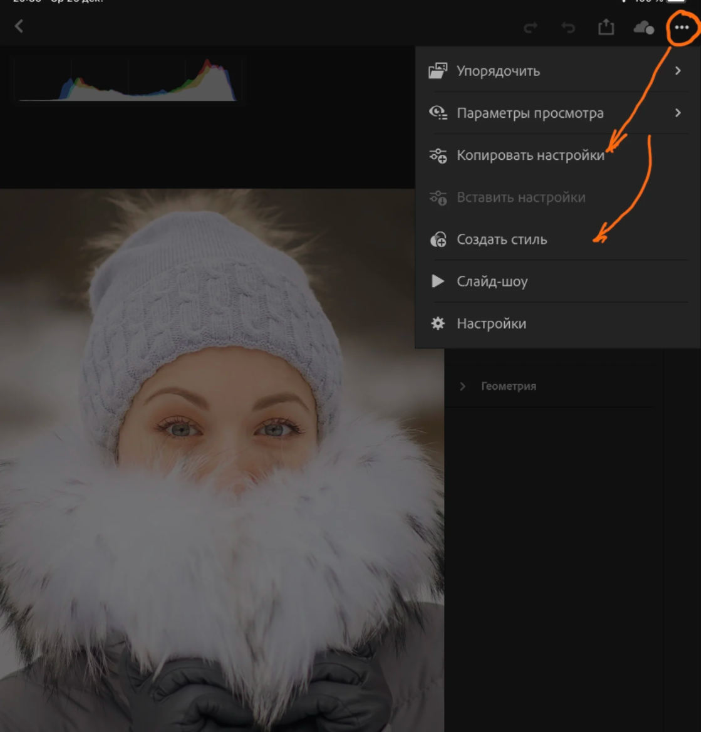Viewport: 704px width, 732px height.
Task: Click the Упорядочить folder icon
Action: pyautogui.click(x=438, y=71)
